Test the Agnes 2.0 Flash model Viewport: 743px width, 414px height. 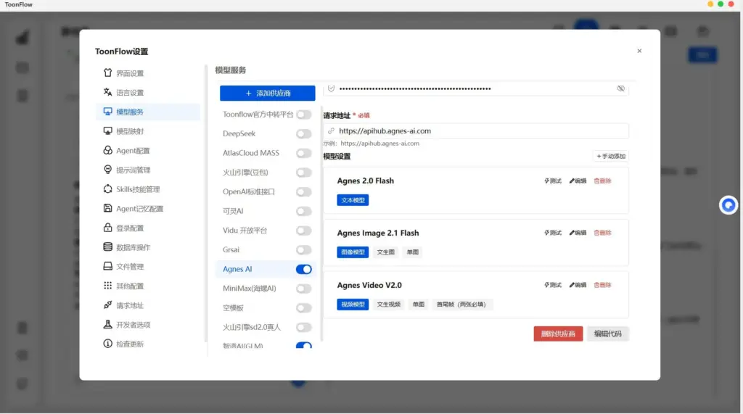552,181
